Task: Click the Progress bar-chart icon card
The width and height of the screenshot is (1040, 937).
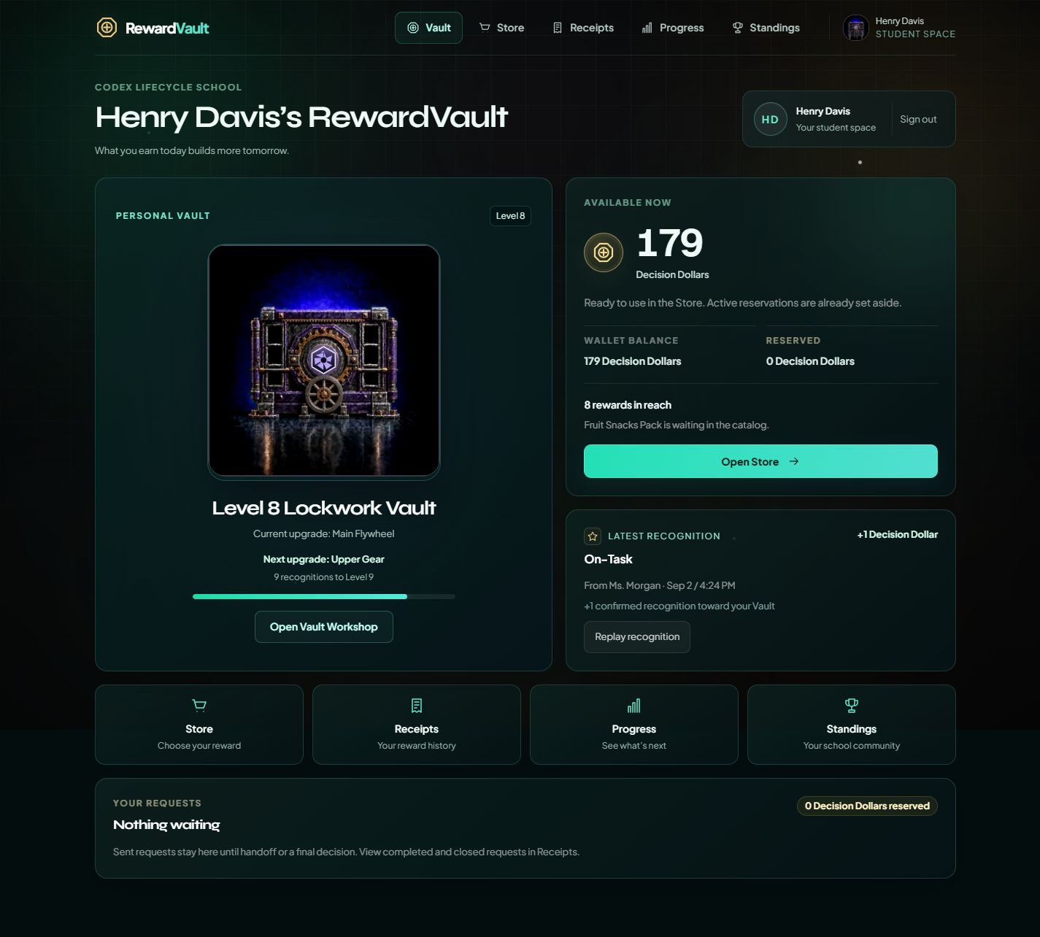Action: pos(634,705)
